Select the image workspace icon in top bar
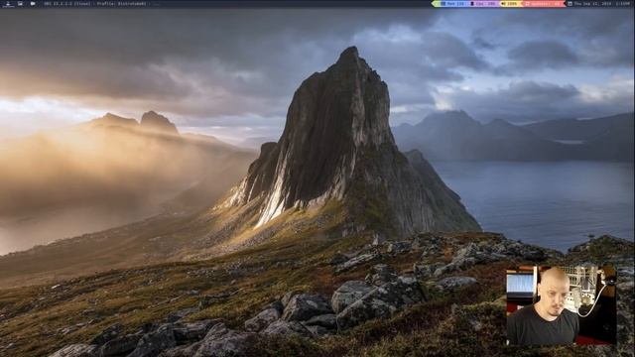Image resolution: width=635 pixels, height=357 pixels. click(x=20, y=4)
